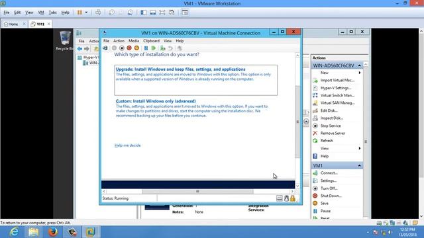This screenshot has width=424, height=238.
Task: Click the VMware suspend (pause) toolbar button
Action: coord(79,13)
